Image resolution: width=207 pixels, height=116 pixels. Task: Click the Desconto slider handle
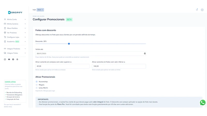tap(69, 44)
